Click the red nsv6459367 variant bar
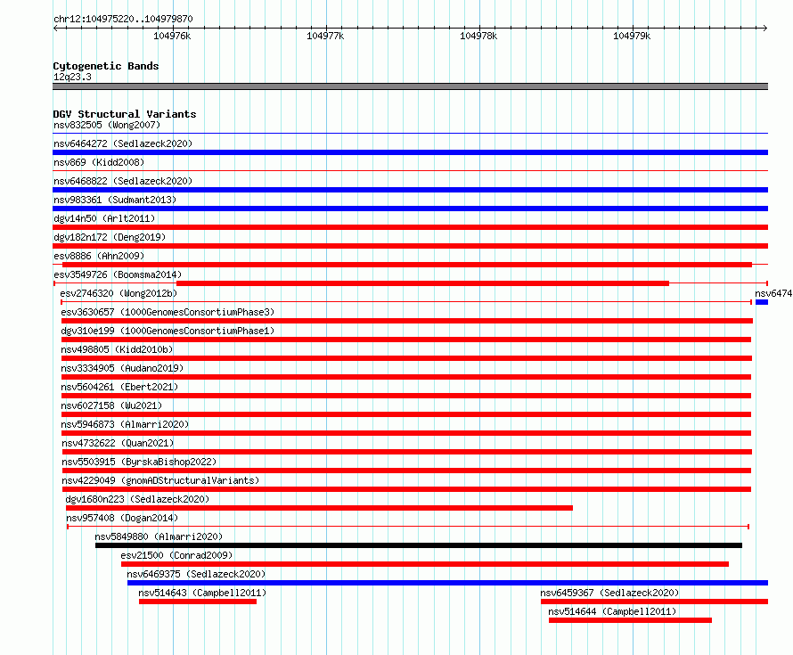The width and height of the screenshot is (793, 655). tap(654, 602)
